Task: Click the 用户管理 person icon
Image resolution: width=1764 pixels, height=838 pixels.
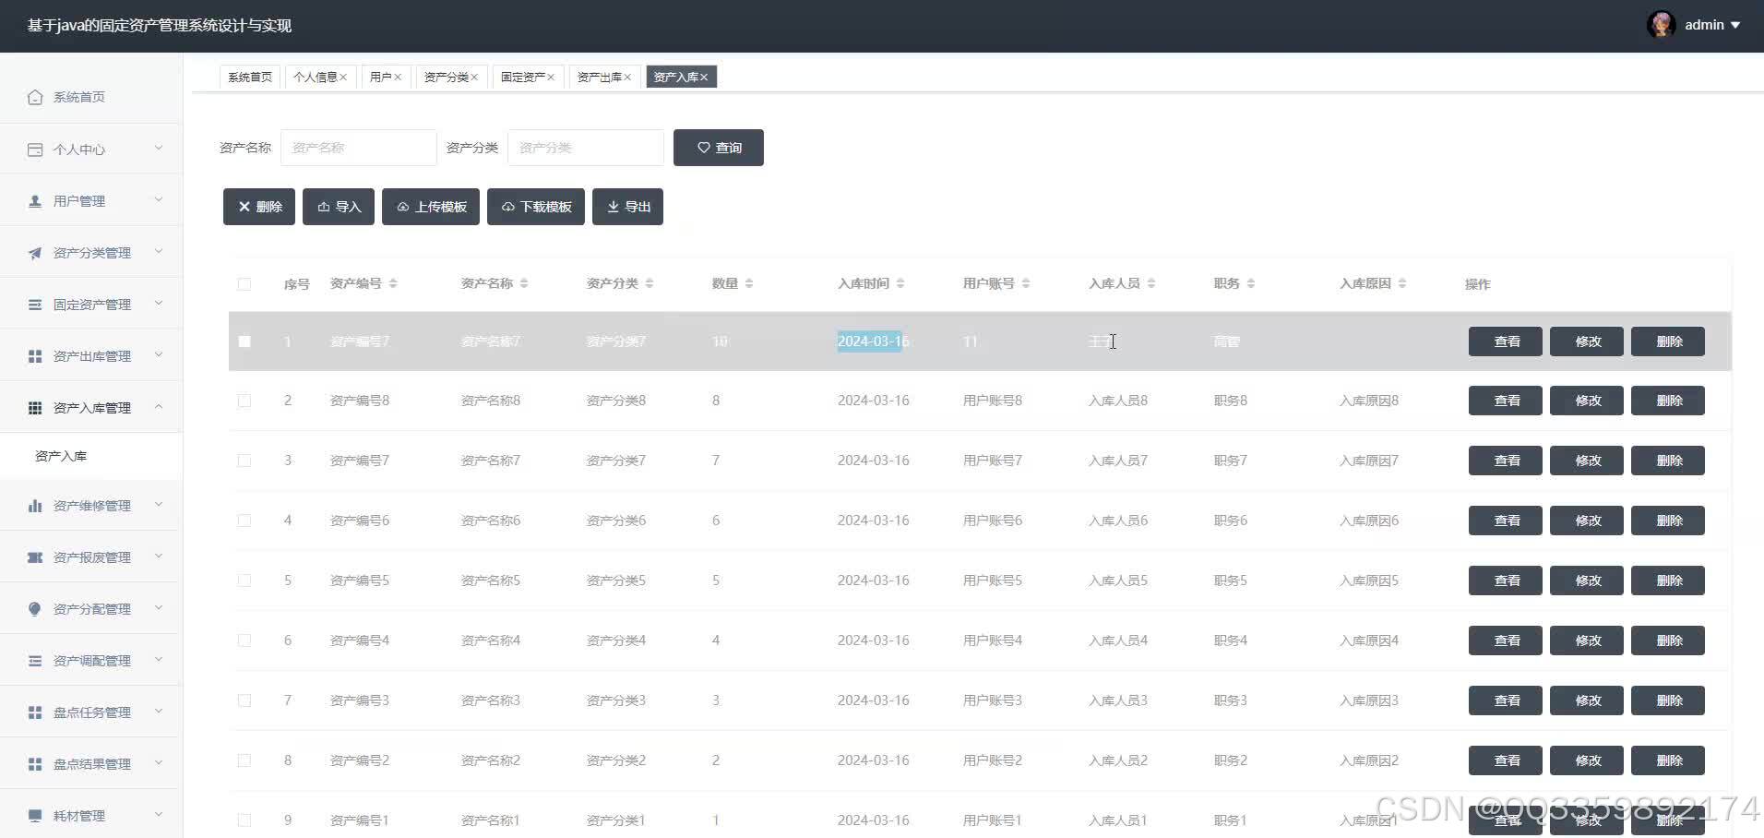Action: coord(35,201)
